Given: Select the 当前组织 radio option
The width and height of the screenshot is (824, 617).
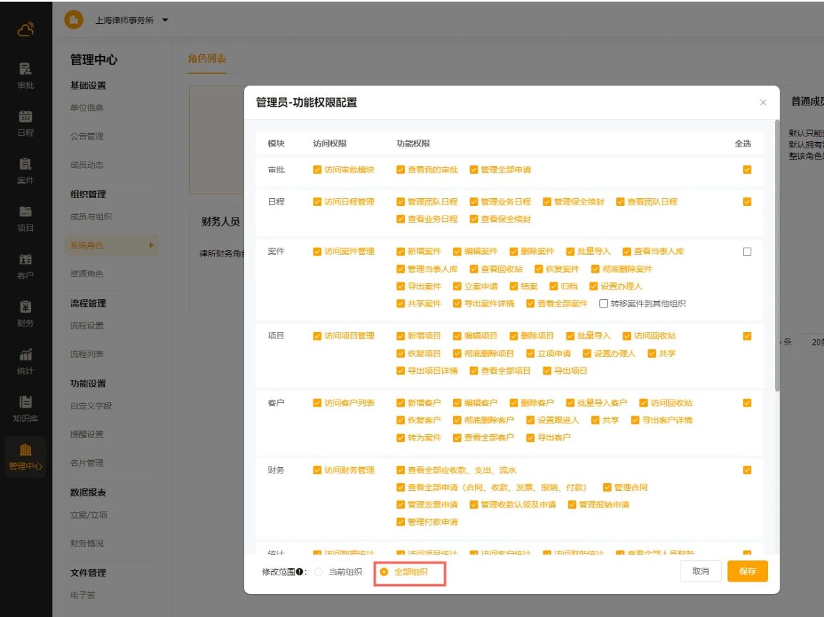Looking at the screenshot, I should pyautogui.click(x=319, y=572).
